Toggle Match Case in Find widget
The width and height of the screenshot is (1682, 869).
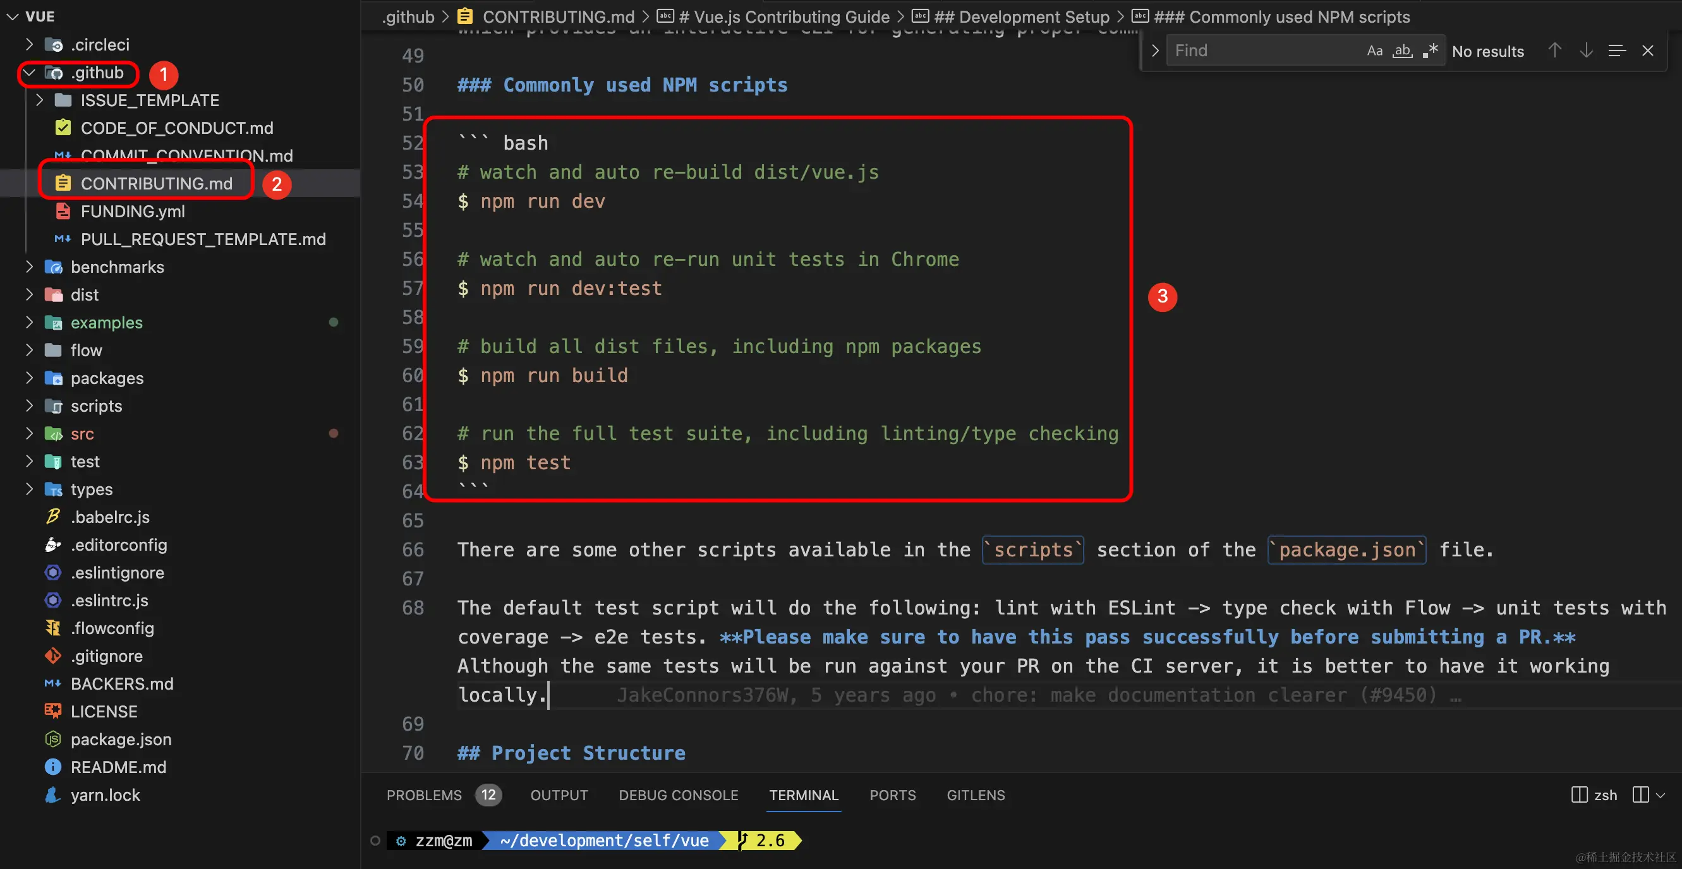click(x=1374, y=51)
